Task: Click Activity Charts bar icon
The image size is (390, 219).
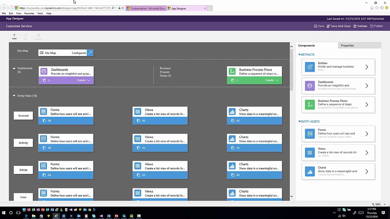Action: click(x=232, y=139)
